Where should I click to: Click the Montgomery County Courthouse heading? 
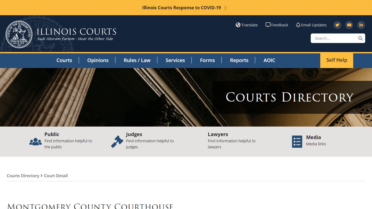pyautogui.click(x=90, y=206)
